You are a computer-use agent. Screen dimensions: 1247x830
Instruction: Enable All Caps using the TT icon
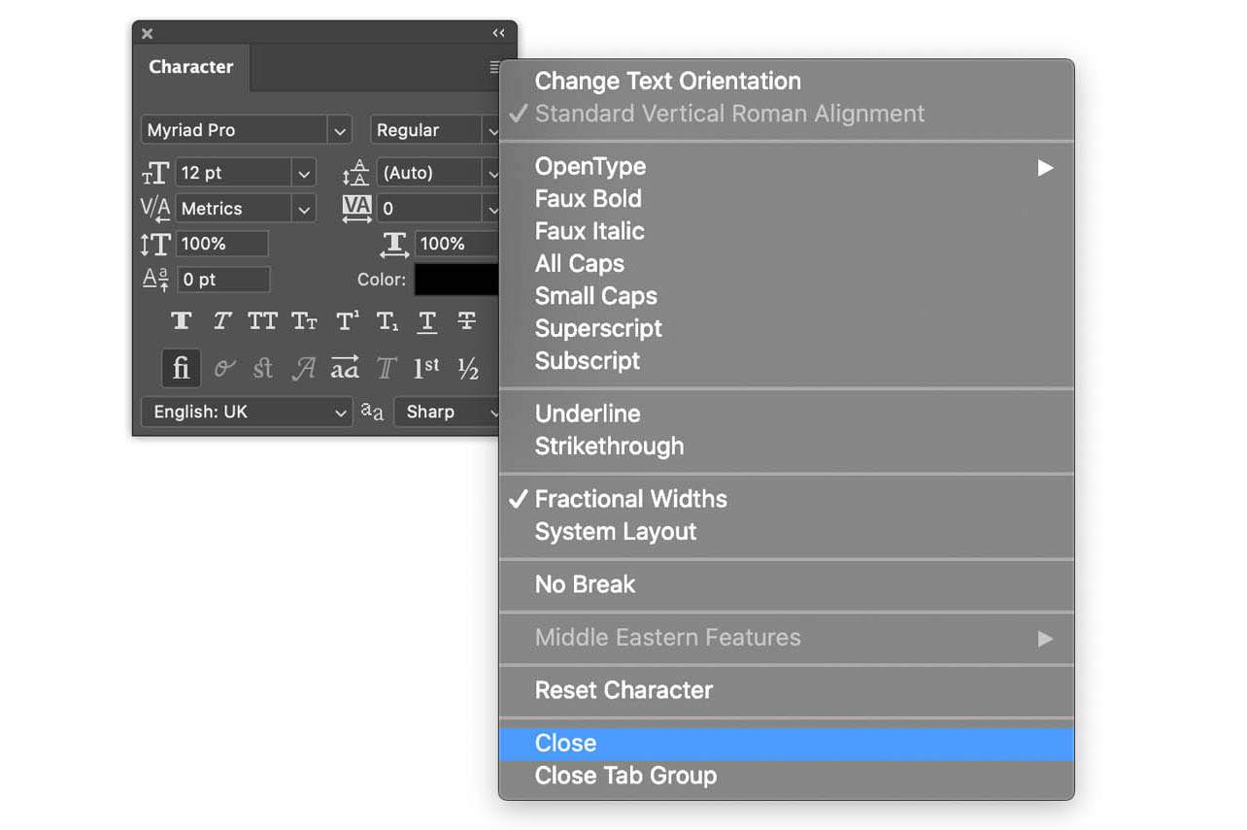pyautogui.click(x=263, y=320)
